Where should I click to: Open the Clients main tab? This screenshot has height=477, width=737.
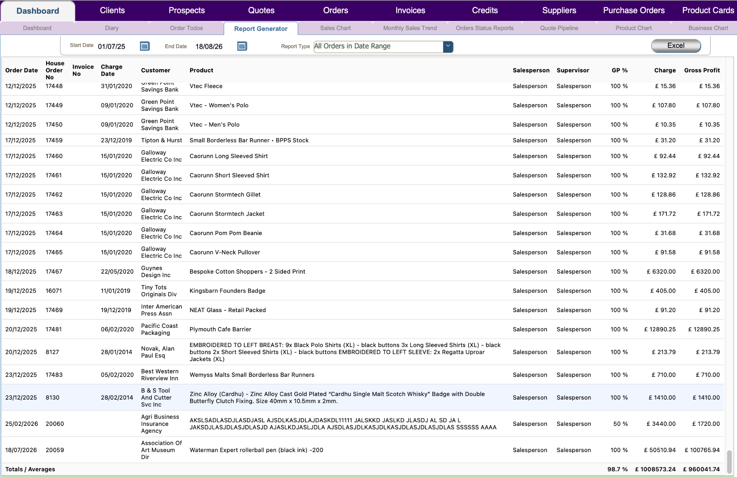coord(112,10)
